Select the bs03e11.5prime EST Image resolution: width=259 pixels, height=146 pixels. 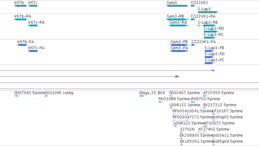pyautogui.click(x=214, y=139)
